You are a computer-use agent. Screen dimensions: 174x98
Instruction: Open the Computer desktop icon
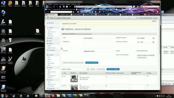[x=3, y=4]
